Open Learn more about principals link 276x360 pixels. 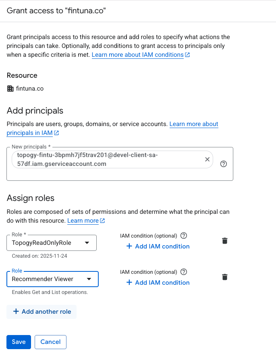pos(194,124)
